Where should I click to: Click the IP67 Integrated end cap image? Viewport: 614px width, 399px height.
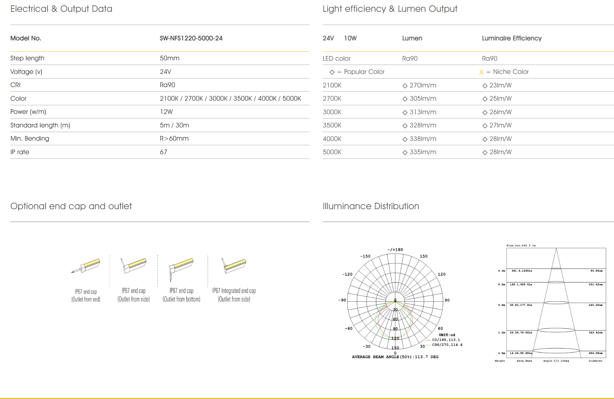[x=234, y=265]
